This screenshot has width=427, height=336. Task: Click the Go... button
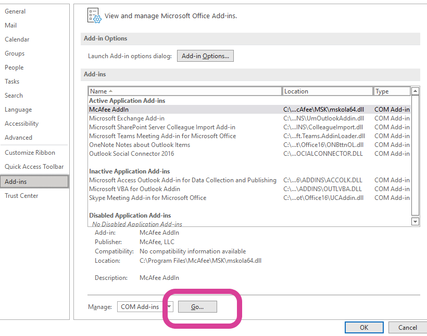[197, 307]
